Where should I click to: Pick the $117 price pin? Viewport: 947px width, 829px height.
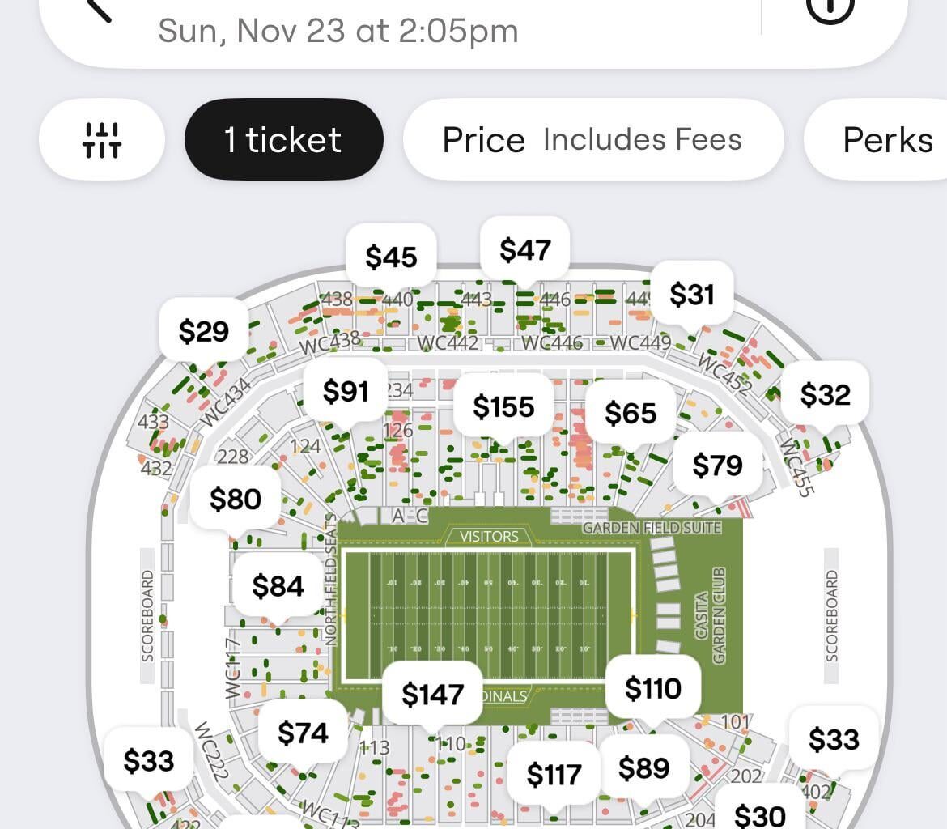[554, 775]
